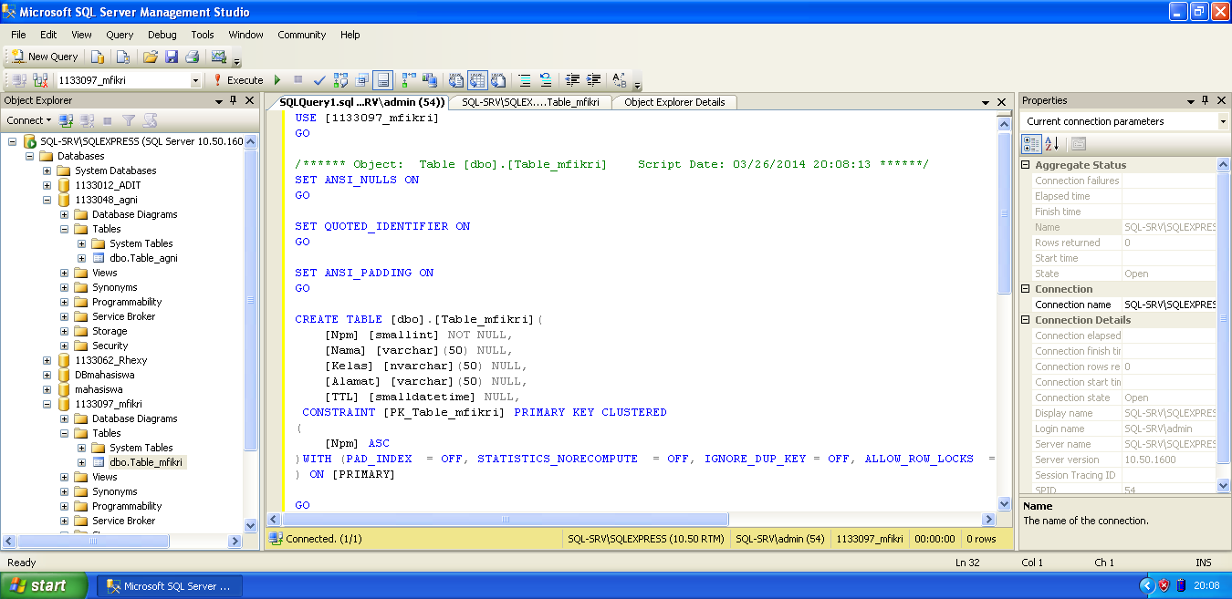Select the Connection name property row

(1118, 305)
